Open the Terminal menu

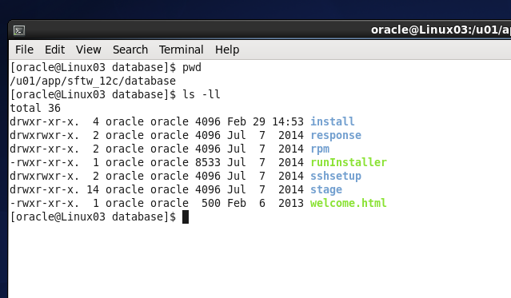(x=182, y=50)
